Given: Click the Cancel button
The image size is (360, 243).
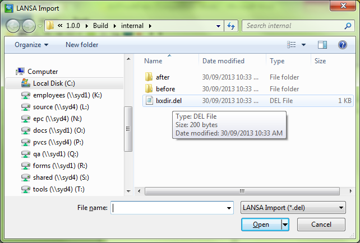Looking at the screenshot, I should pos(321,225).
